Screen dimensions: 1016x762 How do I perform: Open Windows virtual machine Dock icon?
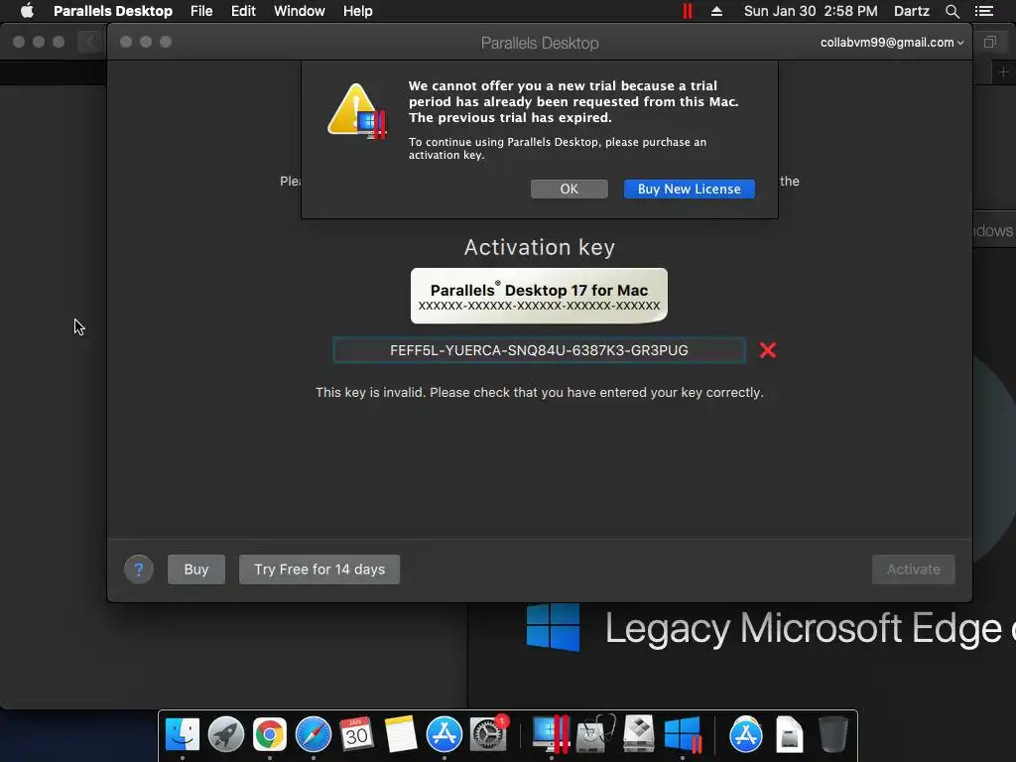click(683, 734)
